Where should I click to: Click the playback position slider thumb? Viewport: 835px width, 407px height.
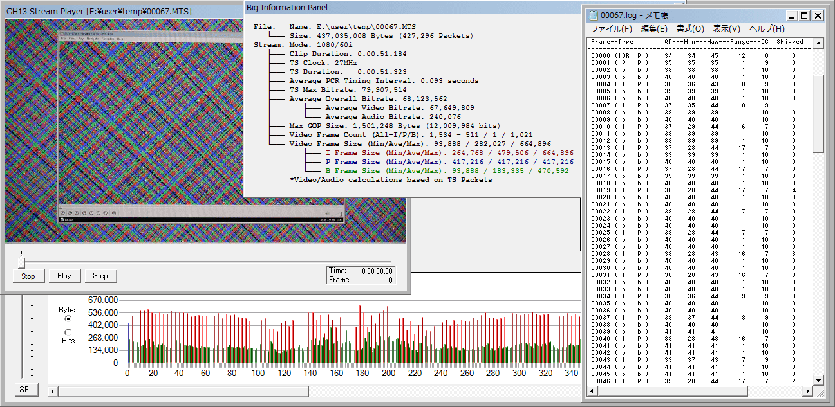pos(22,262)
